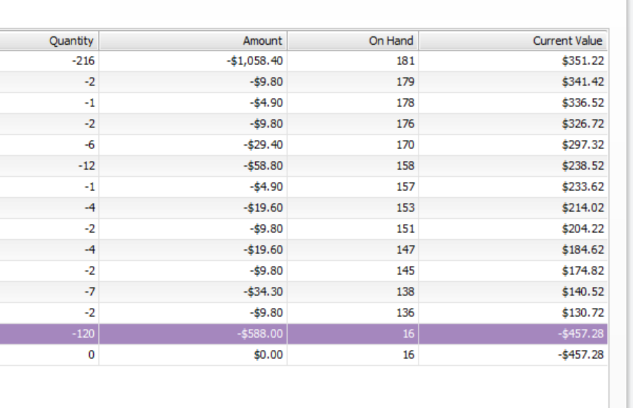Click the -$1,058.40 amount cell
Image resolution: width=633 pixels, height=408 pixels.
tap(255, 61)
